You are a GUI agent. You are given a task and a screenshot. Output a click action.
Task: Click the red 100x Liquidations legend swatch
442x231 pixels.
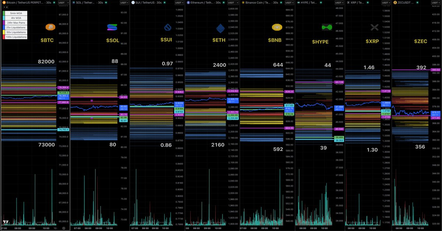pos(4,37)
